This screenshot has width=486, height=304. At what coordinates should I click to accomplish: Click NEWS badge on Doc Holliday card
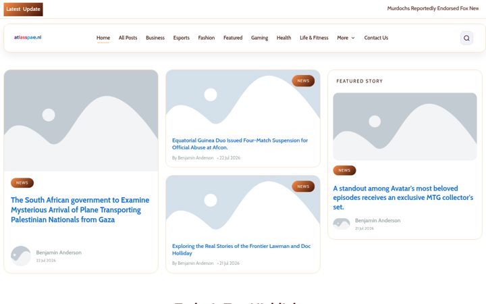click(x=303, y=186)
